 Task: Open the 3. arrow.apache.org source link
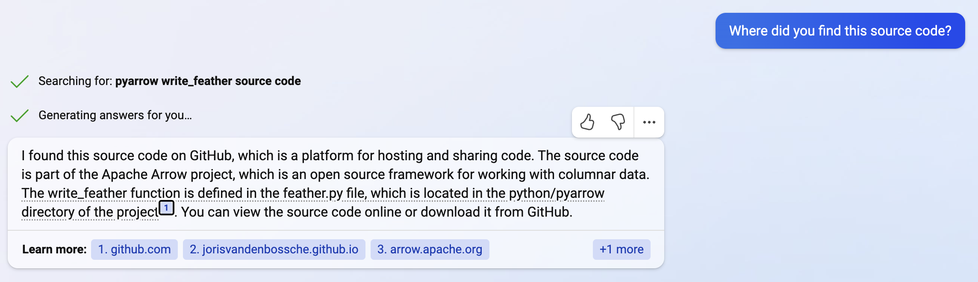[x=430, y=250]
